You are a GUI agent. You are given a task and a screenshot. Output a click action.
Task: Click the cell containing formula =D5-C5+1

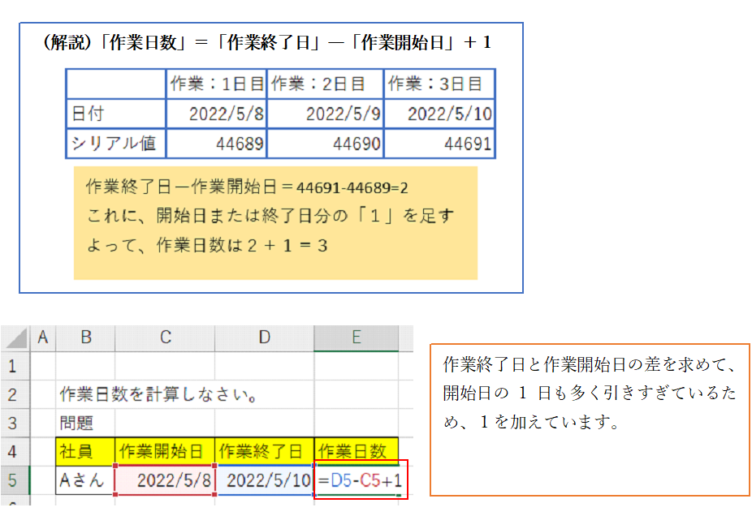tap(360, 479)
